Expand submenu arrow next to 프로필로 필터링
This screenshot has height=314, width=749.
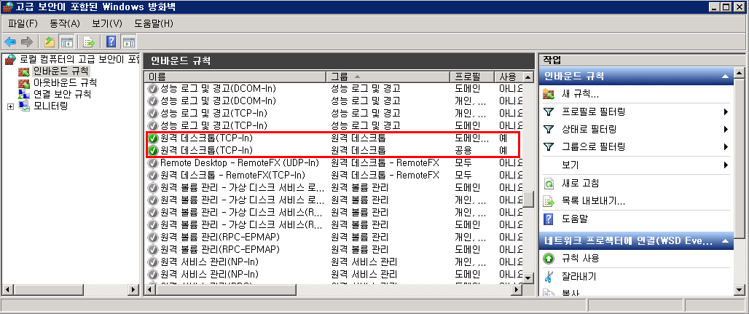coord(726,112)
